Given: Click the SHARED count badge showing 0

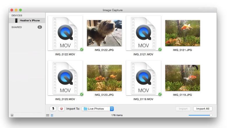Looking at the screenshot, I should click(x=40, y=27).
